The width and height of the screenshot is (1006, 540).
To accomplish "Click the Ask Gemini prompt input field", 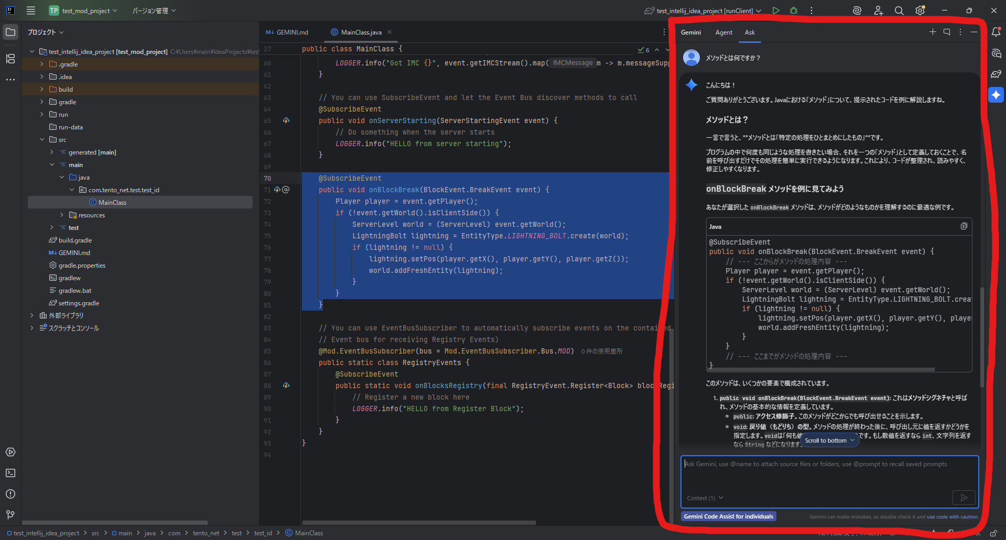I will [x=828, y=474].
